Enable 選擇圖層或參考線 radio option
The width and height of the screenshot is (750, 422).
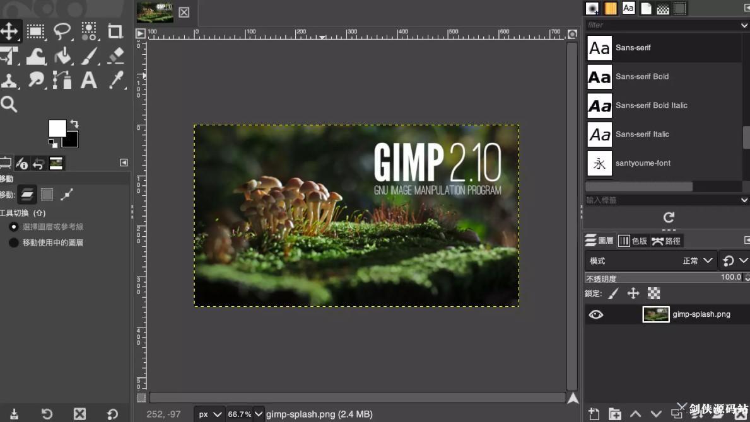pos(14,227)
